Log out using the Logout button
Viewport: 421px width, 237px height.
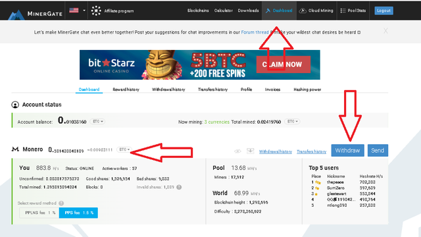point(384,11)
